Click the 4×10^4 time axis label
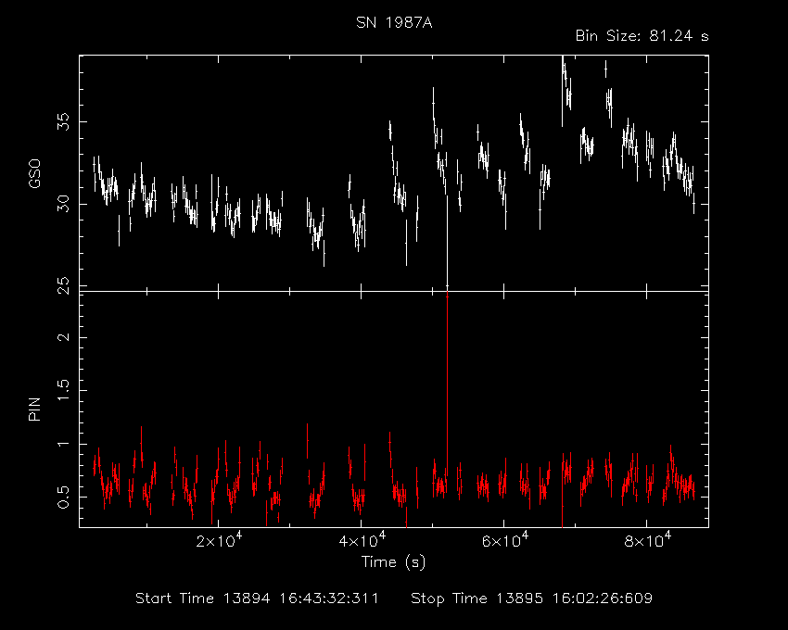 pyautogui.click(x=362, y=540)
